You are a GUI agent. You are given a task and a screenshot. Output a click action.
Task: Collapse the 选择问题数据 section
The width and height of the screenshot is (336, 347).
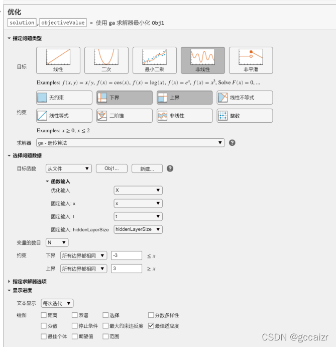(x=9, y=155)
